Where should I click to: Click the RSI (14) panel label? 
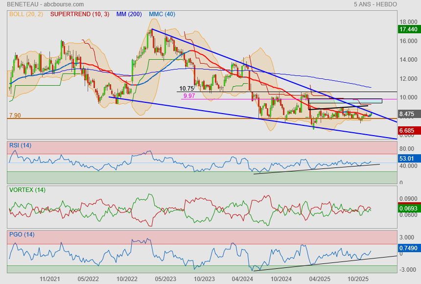[20, 145]
